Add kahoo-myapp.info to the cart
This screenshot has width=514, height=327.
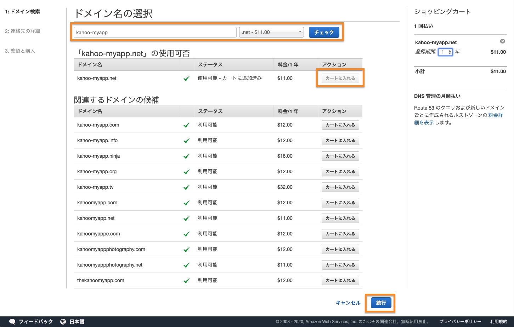pyautogui.click(x=340, y=141)
